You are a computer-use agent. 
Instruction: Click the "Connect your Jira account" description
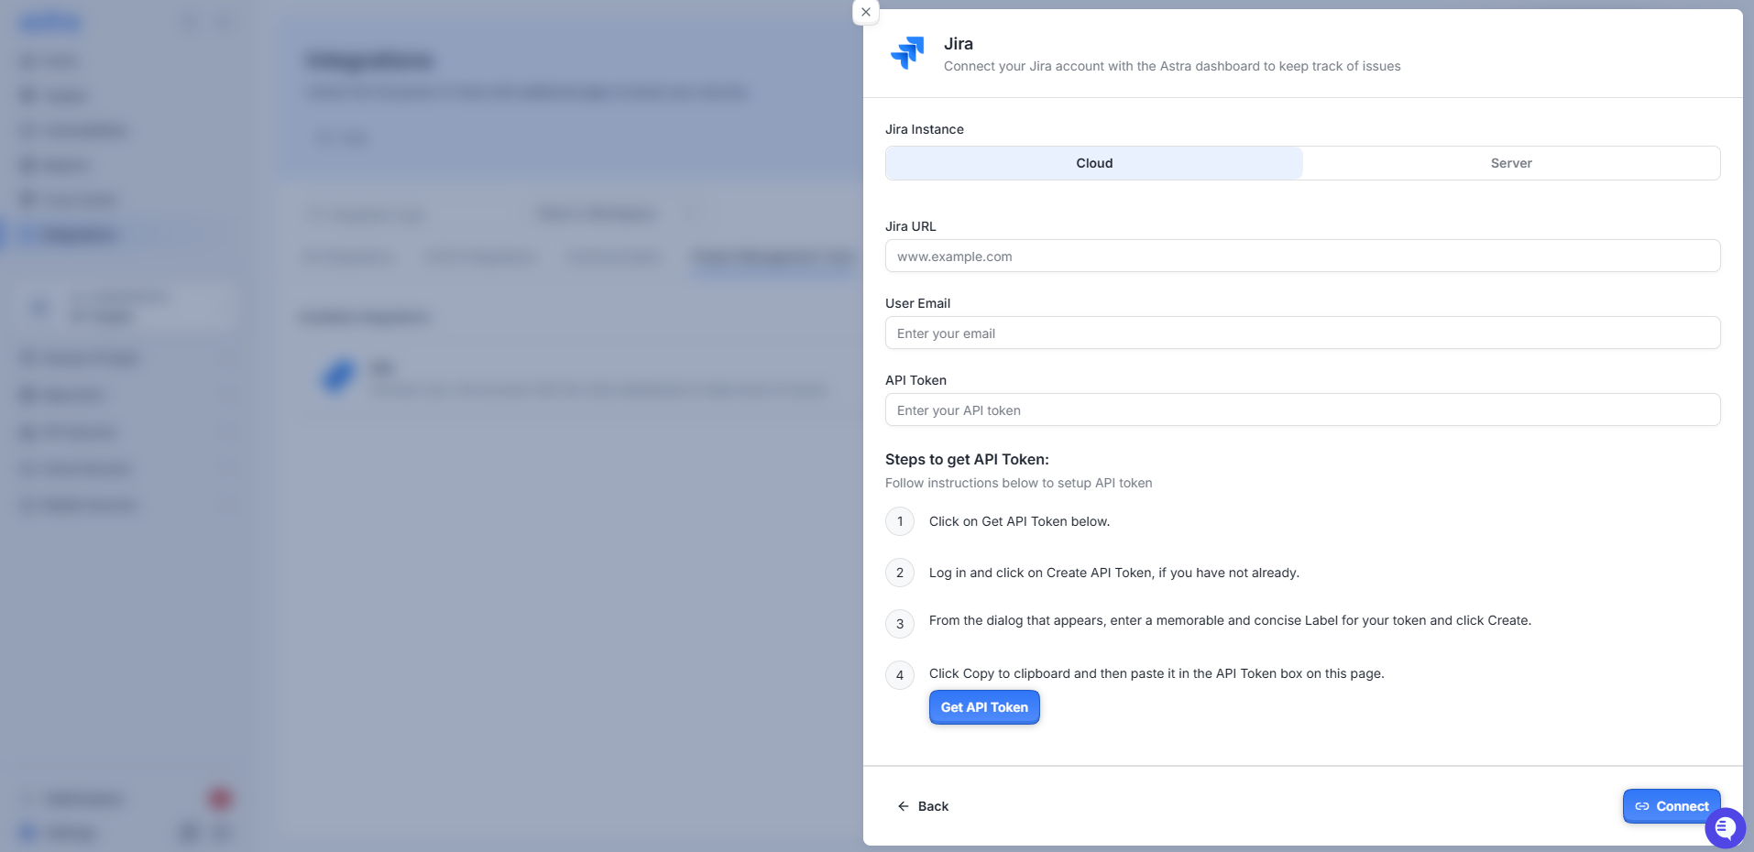pyautogui.click(x=1172, y=66)
